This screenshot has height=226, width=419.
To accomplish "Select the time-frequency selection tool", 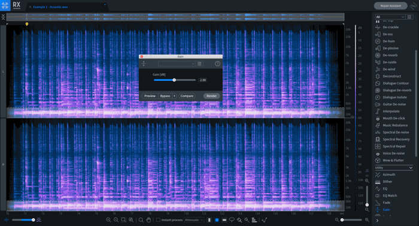I will click(217, 220).
